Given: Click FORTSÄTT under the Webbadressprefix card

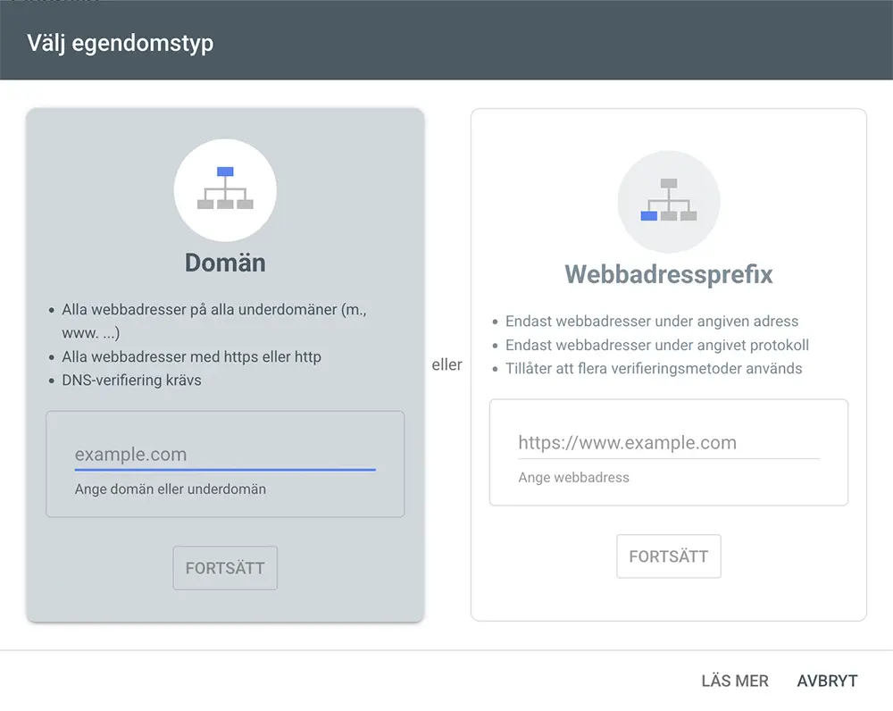Looking at the screenshot, I should 669,556.
